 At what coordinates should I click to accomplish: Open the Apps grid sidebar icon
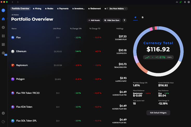pos(3,36)
